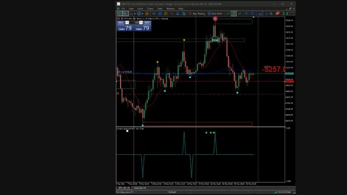Click the small one-click trading icon beside BTCUSD title
347x195 pixels.
click(122, 19)
